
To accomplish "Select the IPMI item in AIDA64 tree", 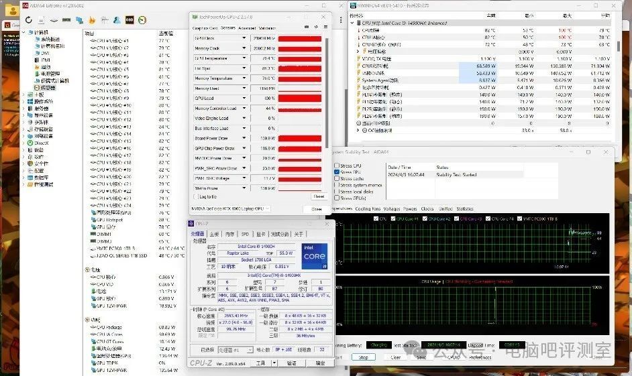I will (x=46, y=60).
